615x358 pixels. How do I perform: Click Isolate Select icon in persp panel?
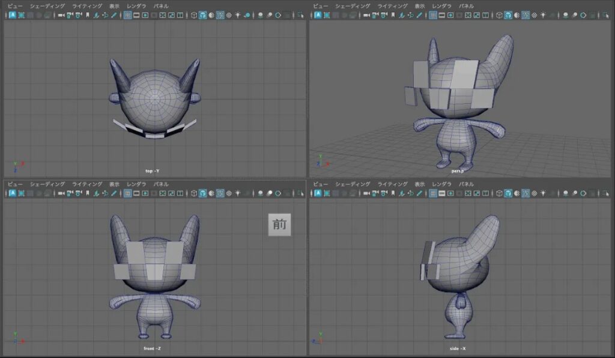(x=606, y=15)
